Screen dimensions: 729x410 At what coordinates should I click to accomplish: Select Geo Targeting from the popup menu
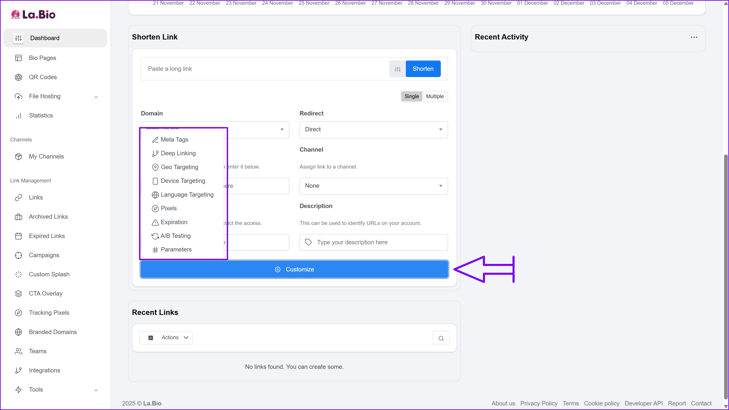click(x=179, y=167)
